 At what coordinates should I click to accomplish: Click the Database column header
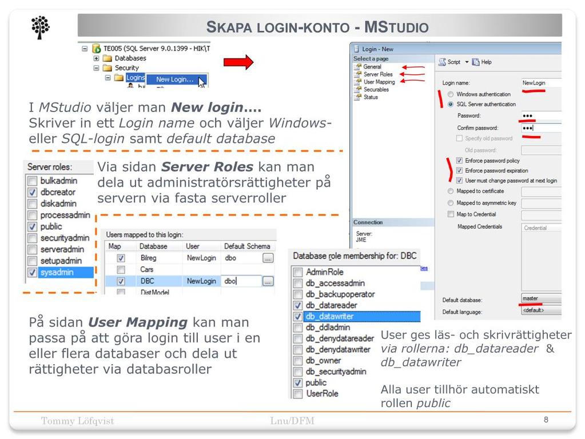[153, 246]
